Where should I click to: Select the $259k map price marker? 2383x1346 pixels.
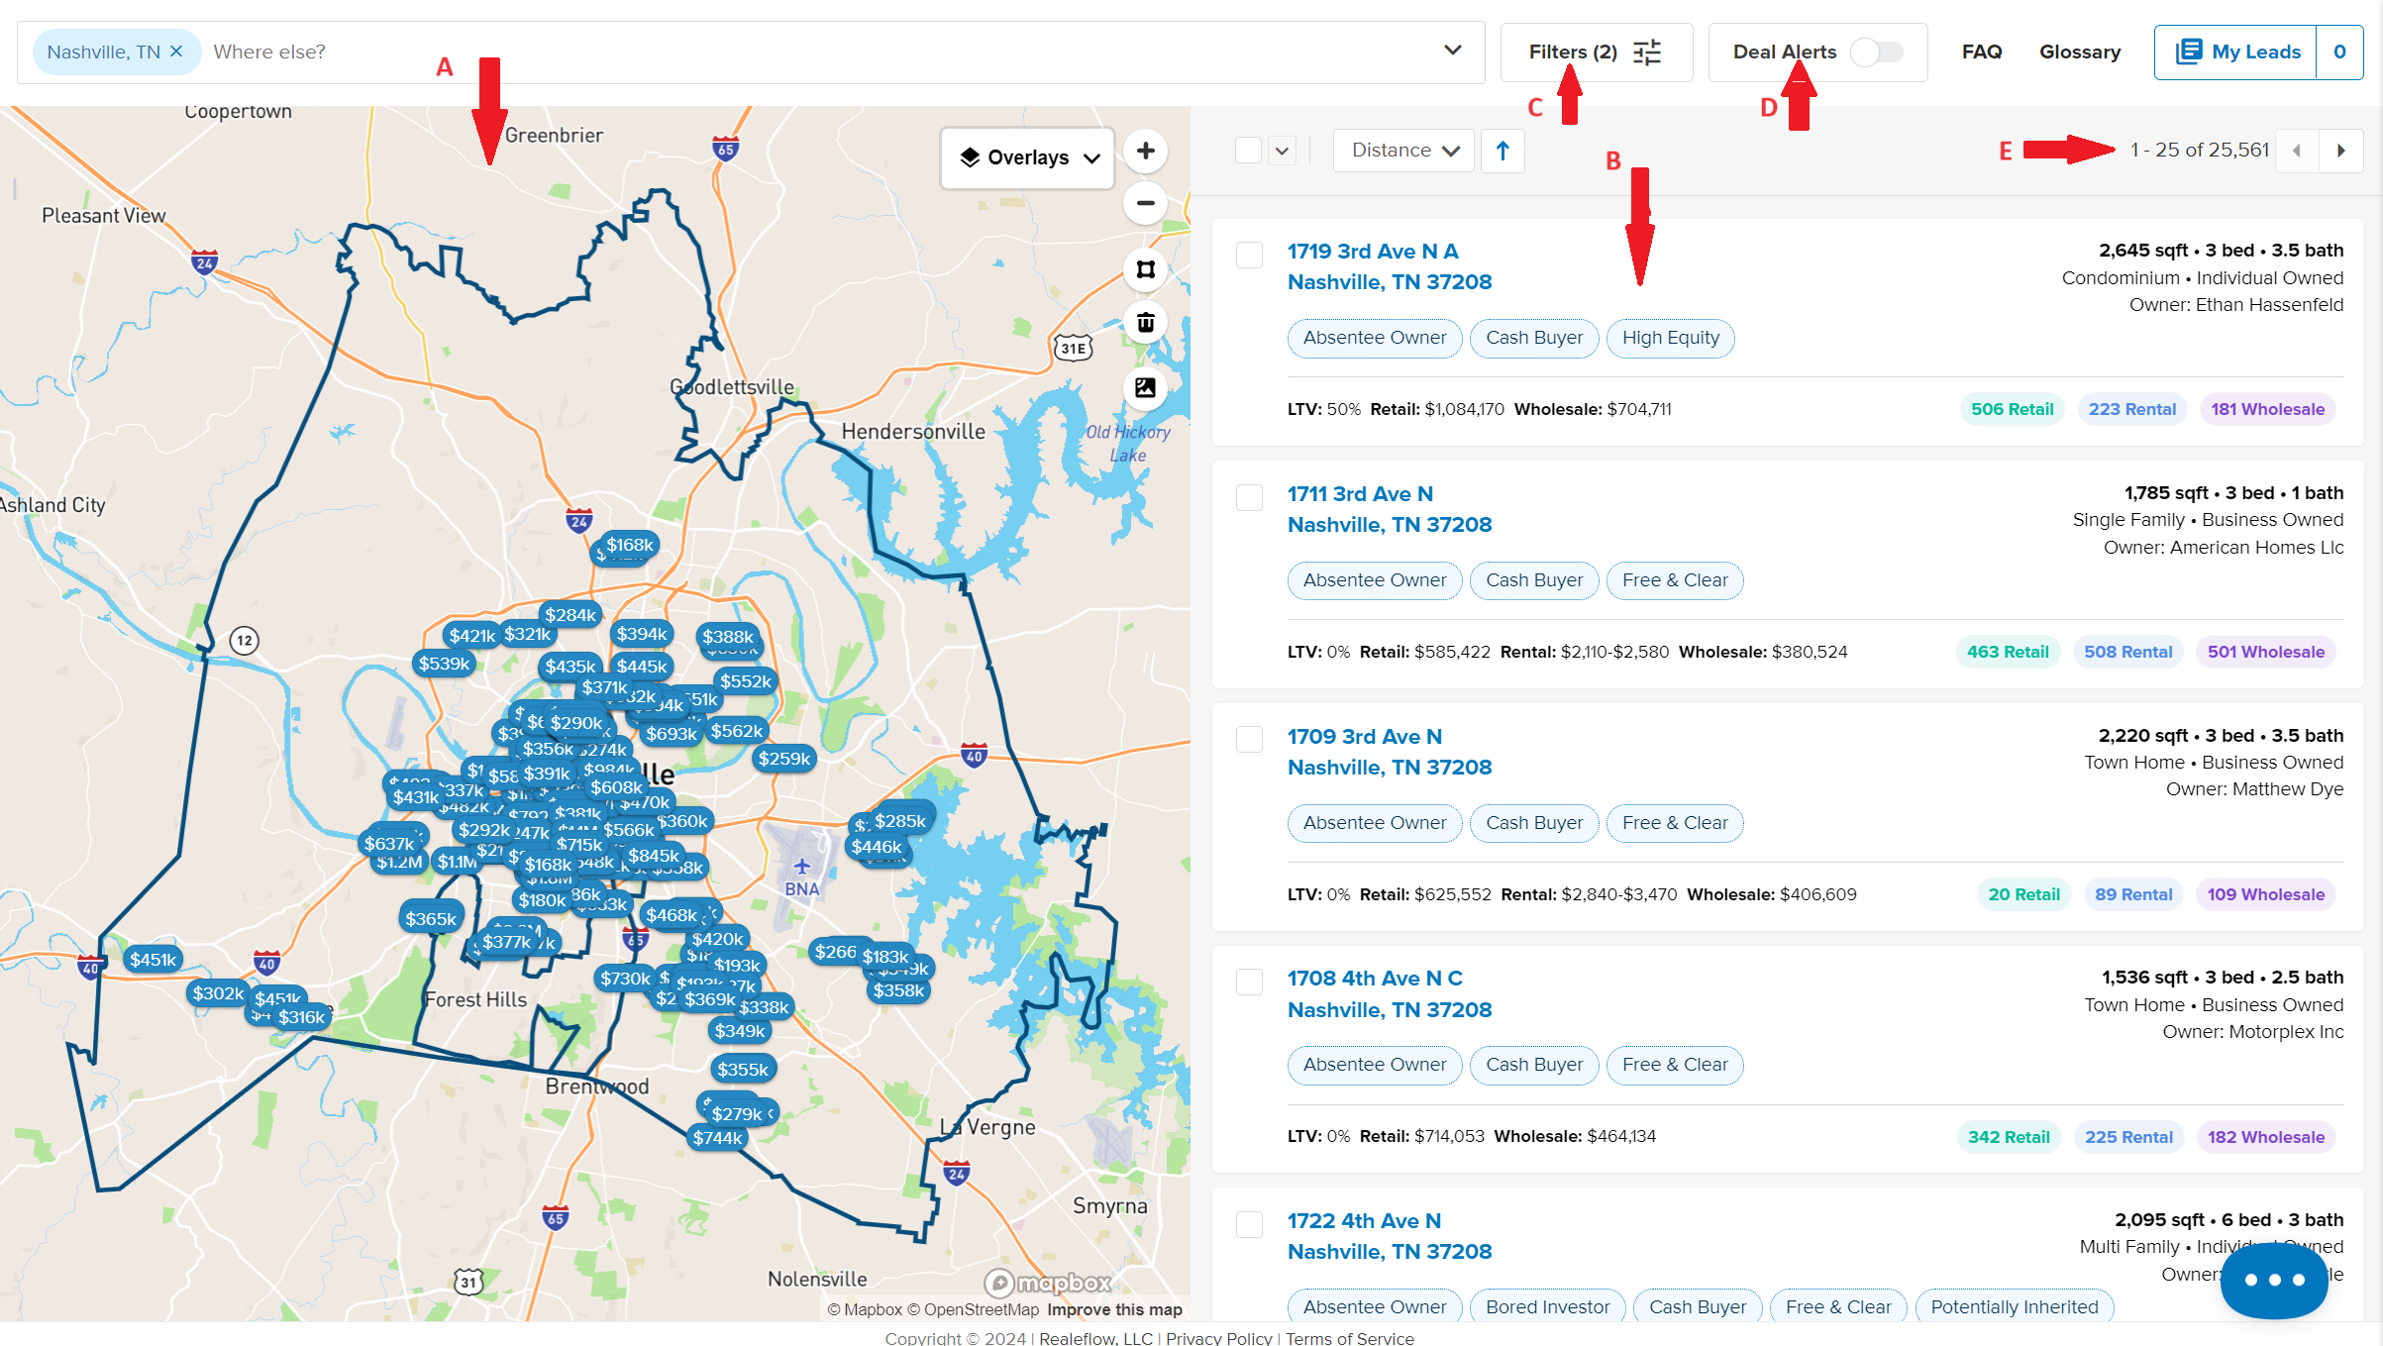[784, 759]
